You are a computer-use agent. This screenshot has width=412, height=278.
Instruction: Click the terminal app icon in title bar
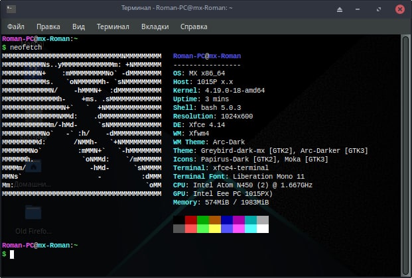(x=11, y=9)
